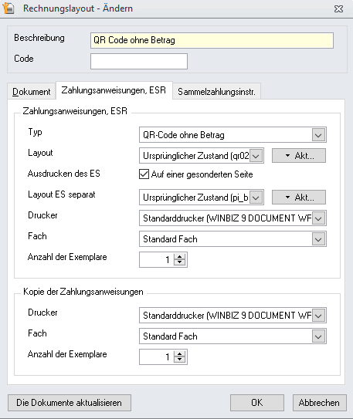
Task: Cancel using the Abbrechen button
Action: [320, 403]
